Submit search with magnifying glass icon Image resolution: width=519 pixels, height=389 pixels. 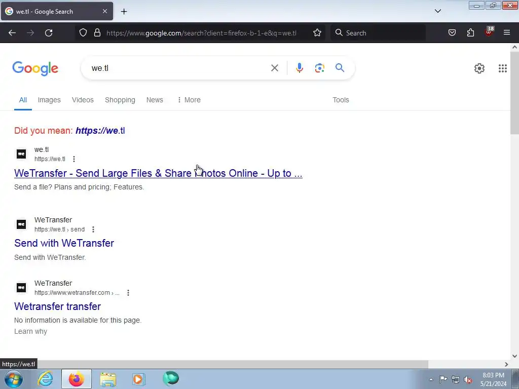tap(340, 68)
